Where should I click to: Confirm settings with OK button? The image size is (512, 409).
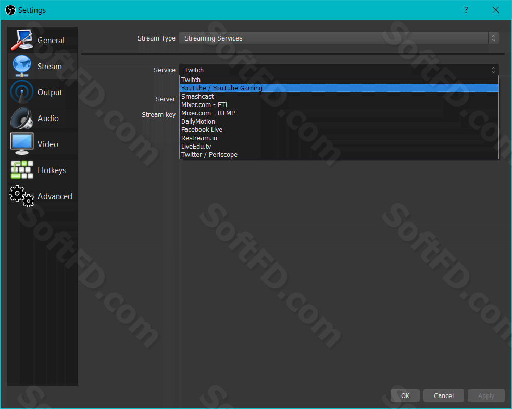(405, 395)
